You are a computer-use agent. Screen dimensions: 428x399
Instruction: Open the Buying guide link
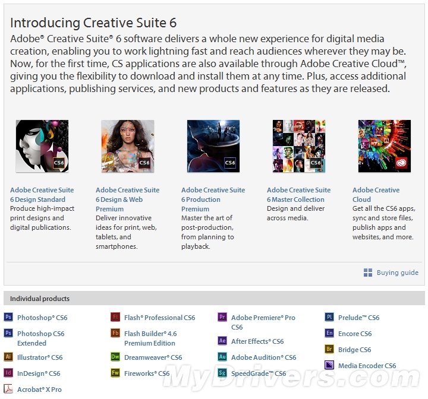coord(397,273)
